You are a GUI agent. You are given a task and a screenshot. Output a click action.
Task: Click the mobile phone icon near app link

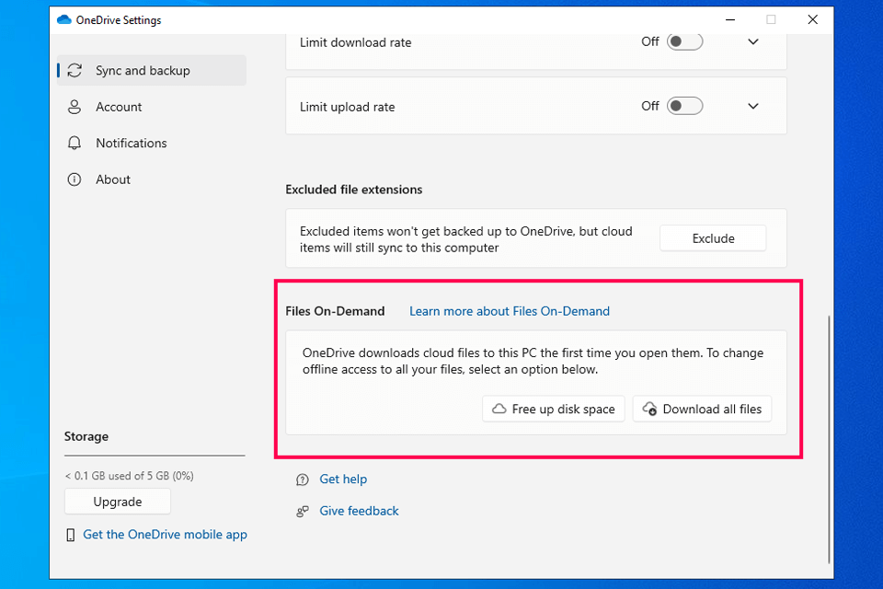click(x=71, y=535)
